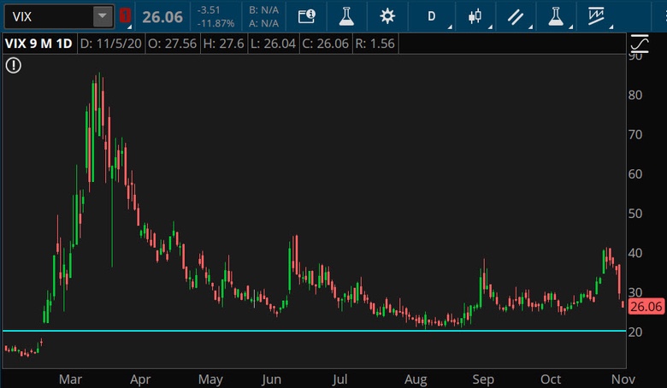Click the last price 26.06 in header
Viewport: 667px width, 388px height.
pyautogui.click(x=162, y=17)
